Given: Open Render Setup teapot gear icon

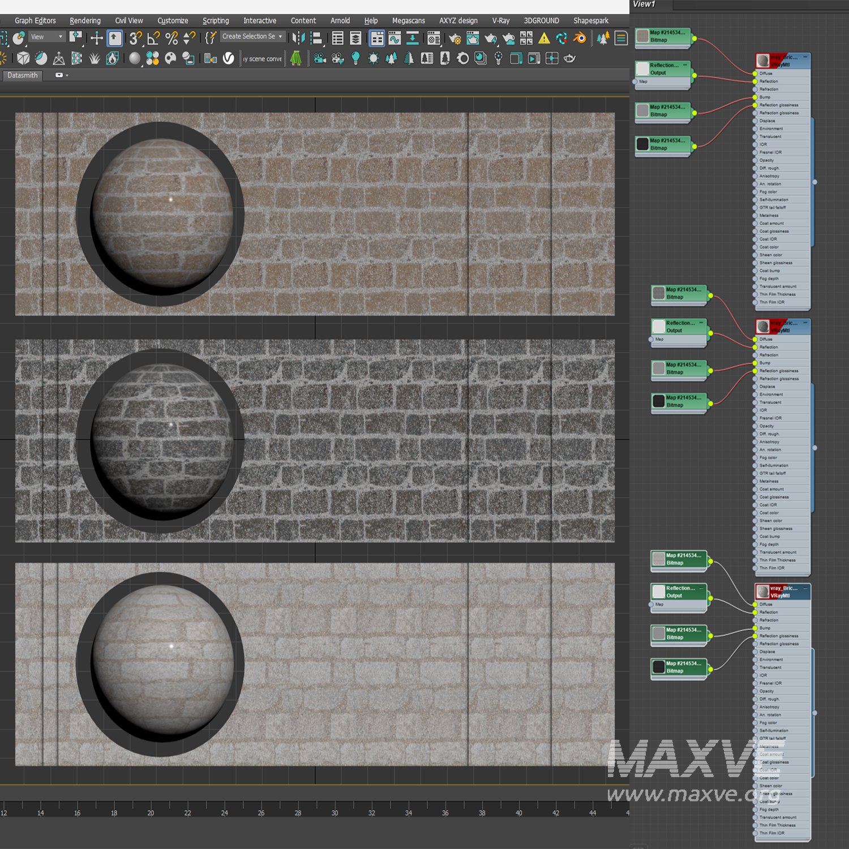Looking at the screenshot, I should point(454,38).
